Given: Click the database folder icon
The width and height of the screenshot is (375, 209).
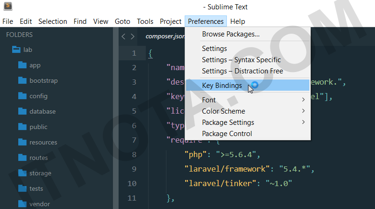Looking at the screenshot, I should 22,111.
